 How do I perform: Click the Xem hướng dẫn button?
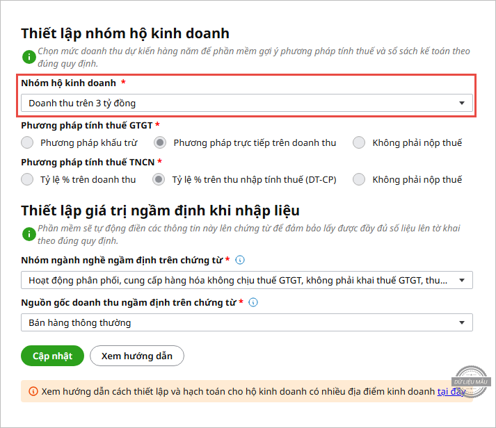[x=136, y=356]
